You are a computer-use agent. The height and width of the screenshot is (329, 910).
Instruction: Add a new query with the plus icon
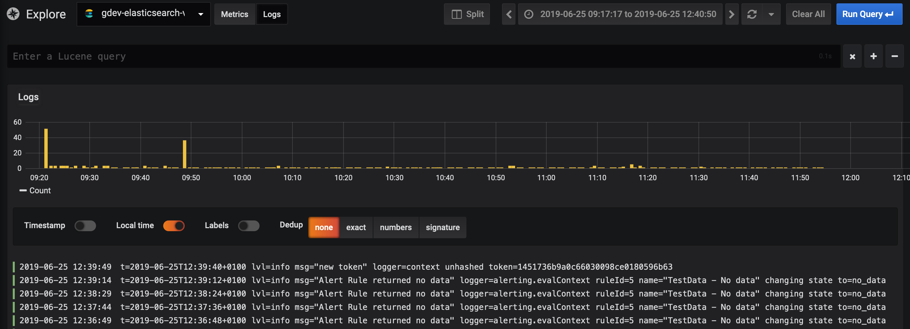point(873,56)
